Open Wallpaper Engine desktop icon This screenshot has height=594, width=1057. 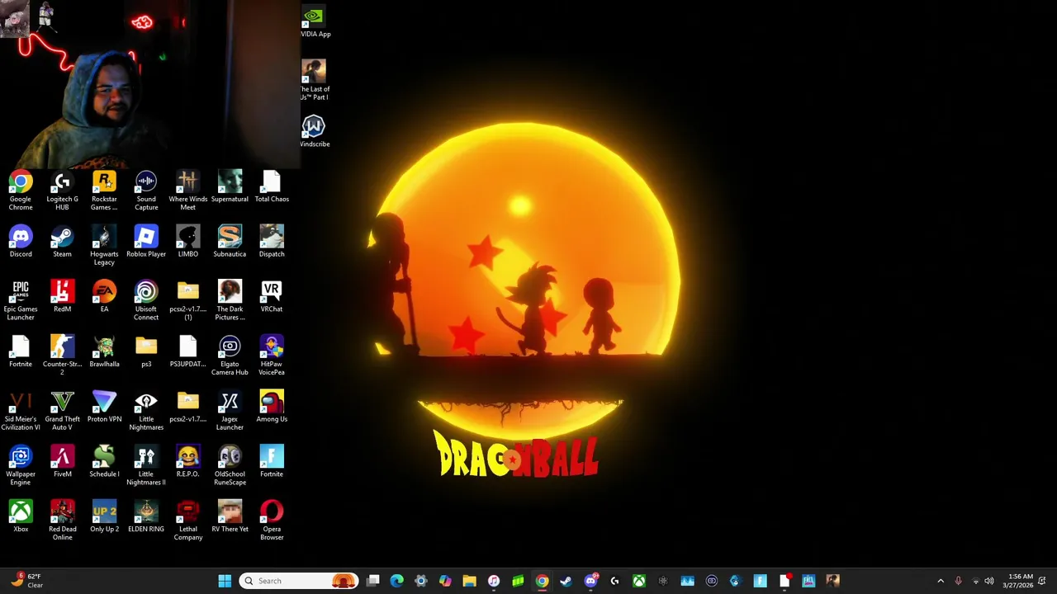(x=21, y=465)
